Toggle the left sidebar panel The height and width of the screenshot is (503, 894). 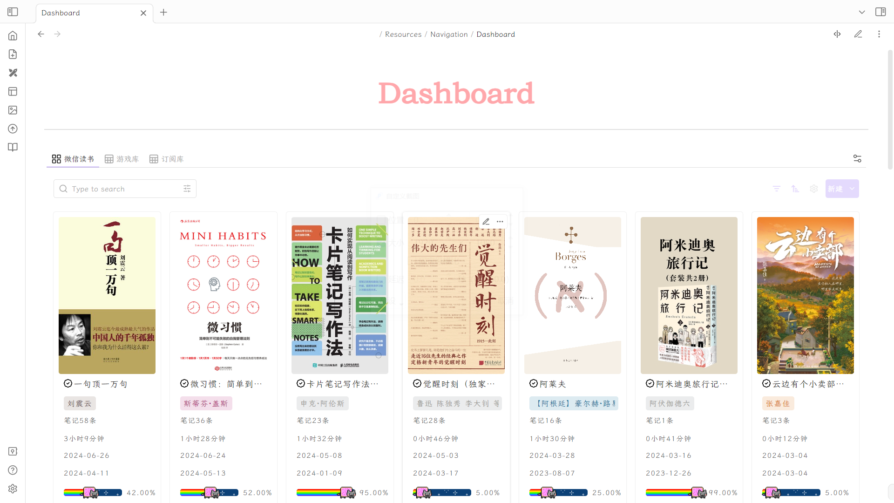13,12
